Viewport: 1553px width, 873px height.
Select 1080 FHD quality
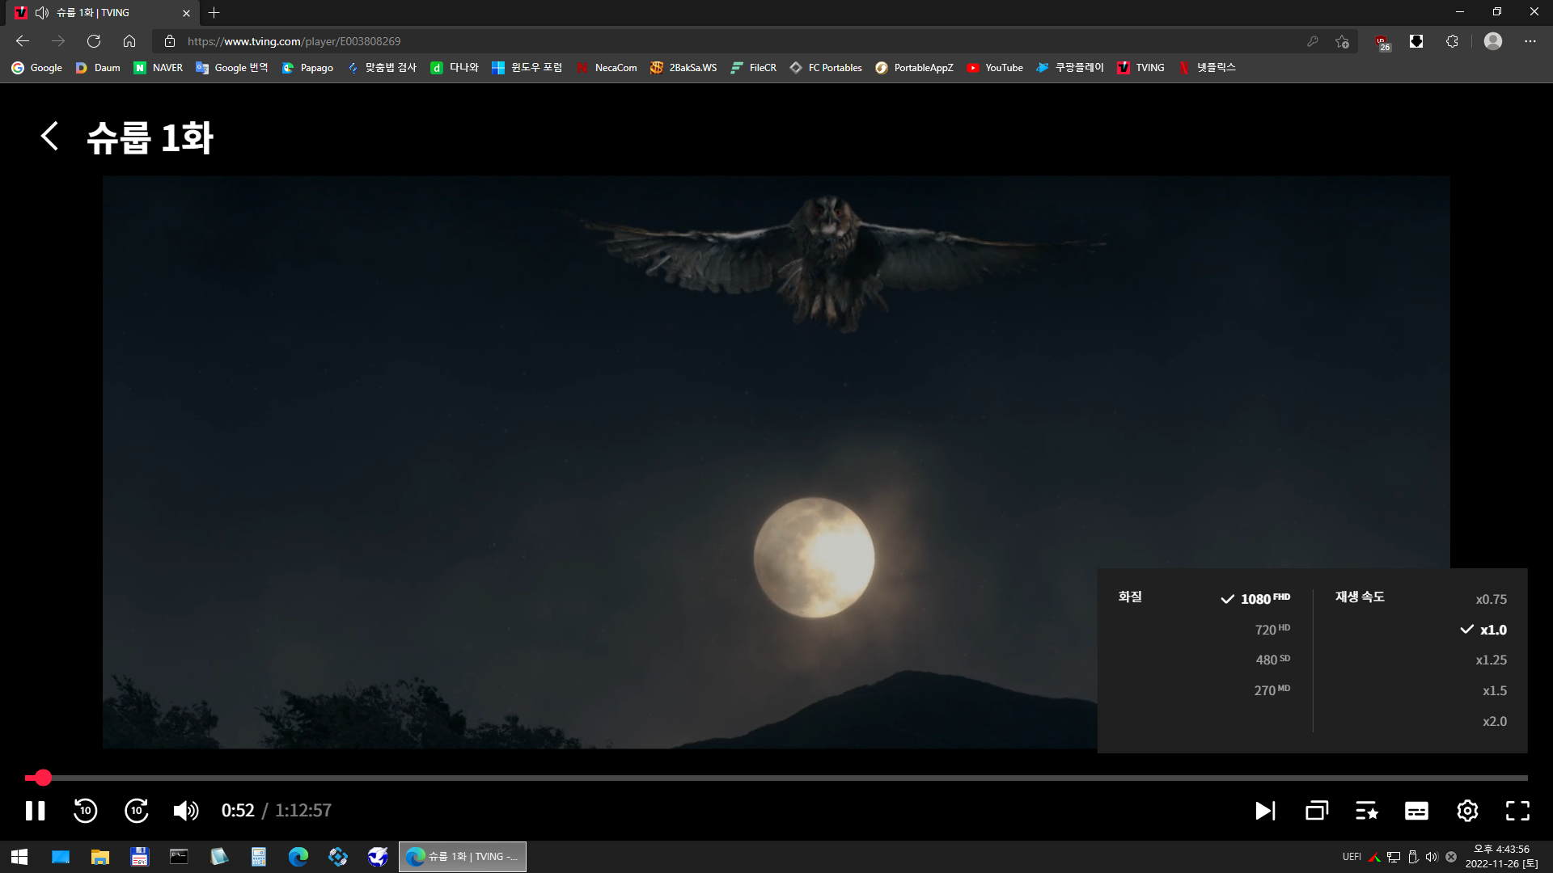point(1255,599)
